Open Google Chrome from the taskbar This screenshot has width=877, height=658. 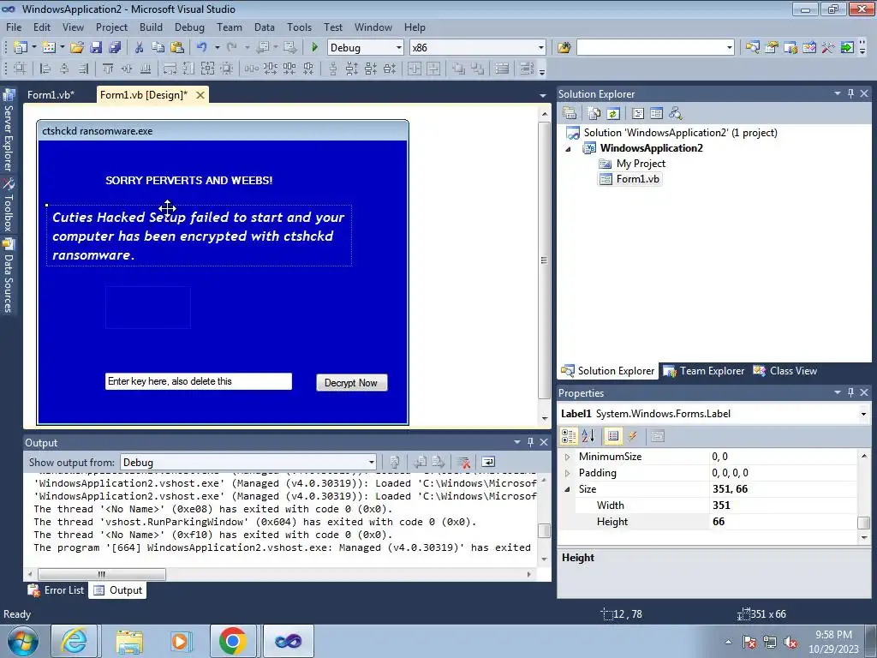pos(233,641)
